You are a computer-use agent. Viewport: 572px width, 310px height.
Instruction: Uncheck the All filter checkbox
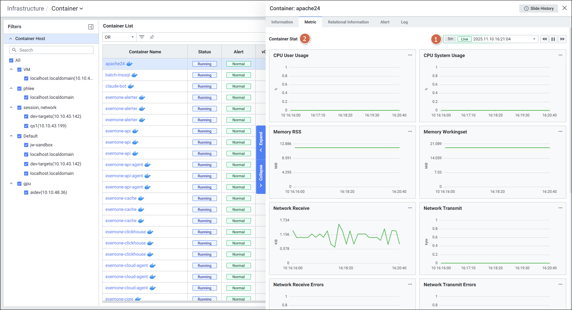[11, 60]
